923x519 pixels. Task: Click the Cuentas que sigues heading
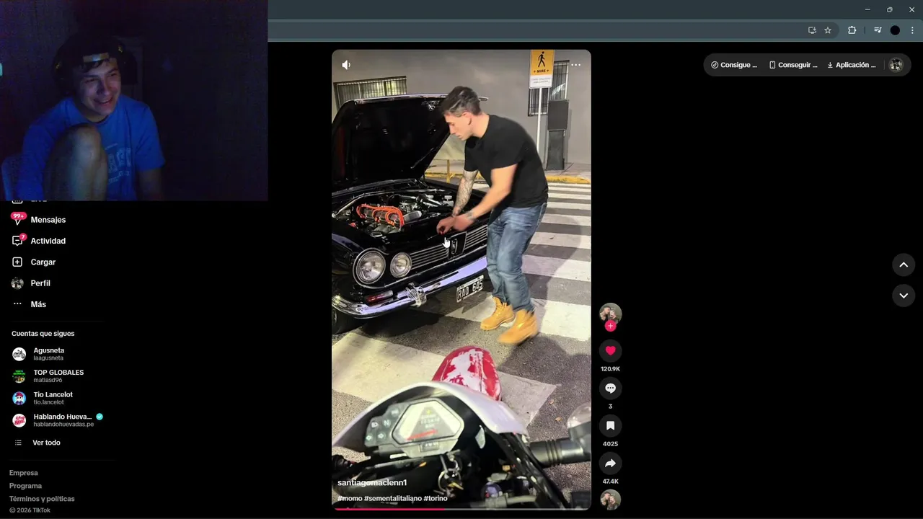[x=43, y=334]
